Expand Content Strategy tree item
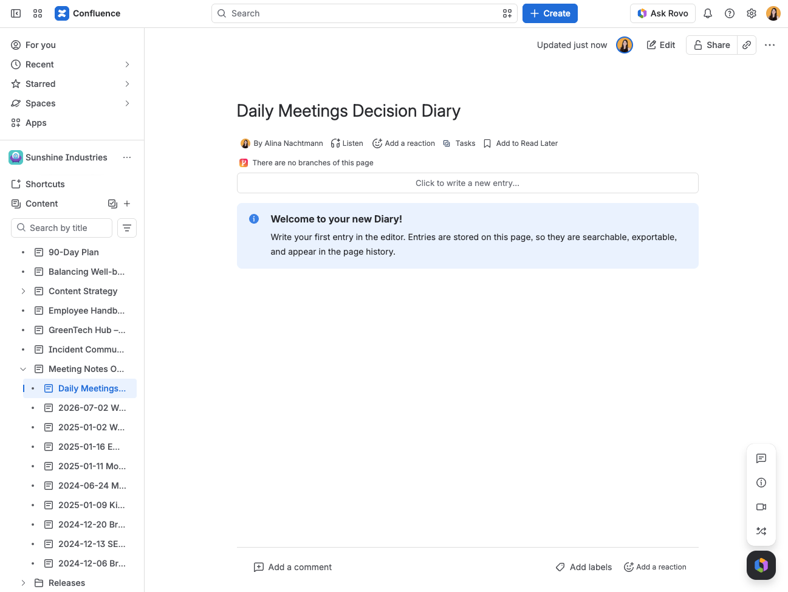 click(23, 291)
